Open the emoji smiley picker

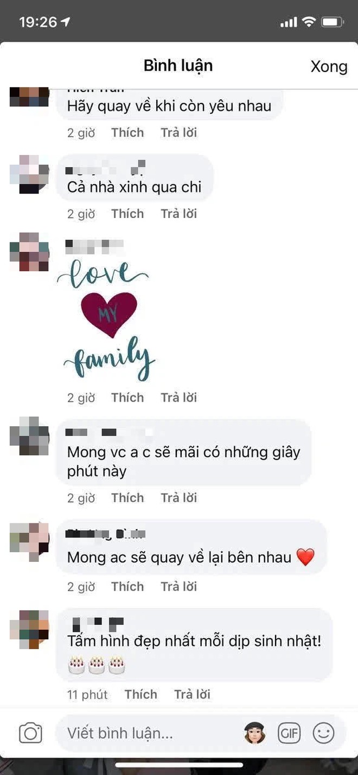click(324, 734)
